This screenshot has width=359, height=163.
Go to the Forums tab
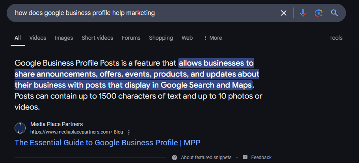131,38
